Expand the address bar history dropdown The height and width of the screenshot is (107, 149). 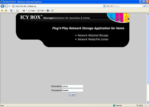coord(104,6)
